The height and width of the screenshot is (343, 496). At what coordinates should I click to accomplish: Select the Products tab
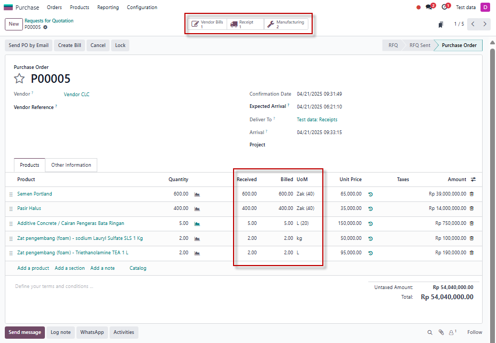29,165
